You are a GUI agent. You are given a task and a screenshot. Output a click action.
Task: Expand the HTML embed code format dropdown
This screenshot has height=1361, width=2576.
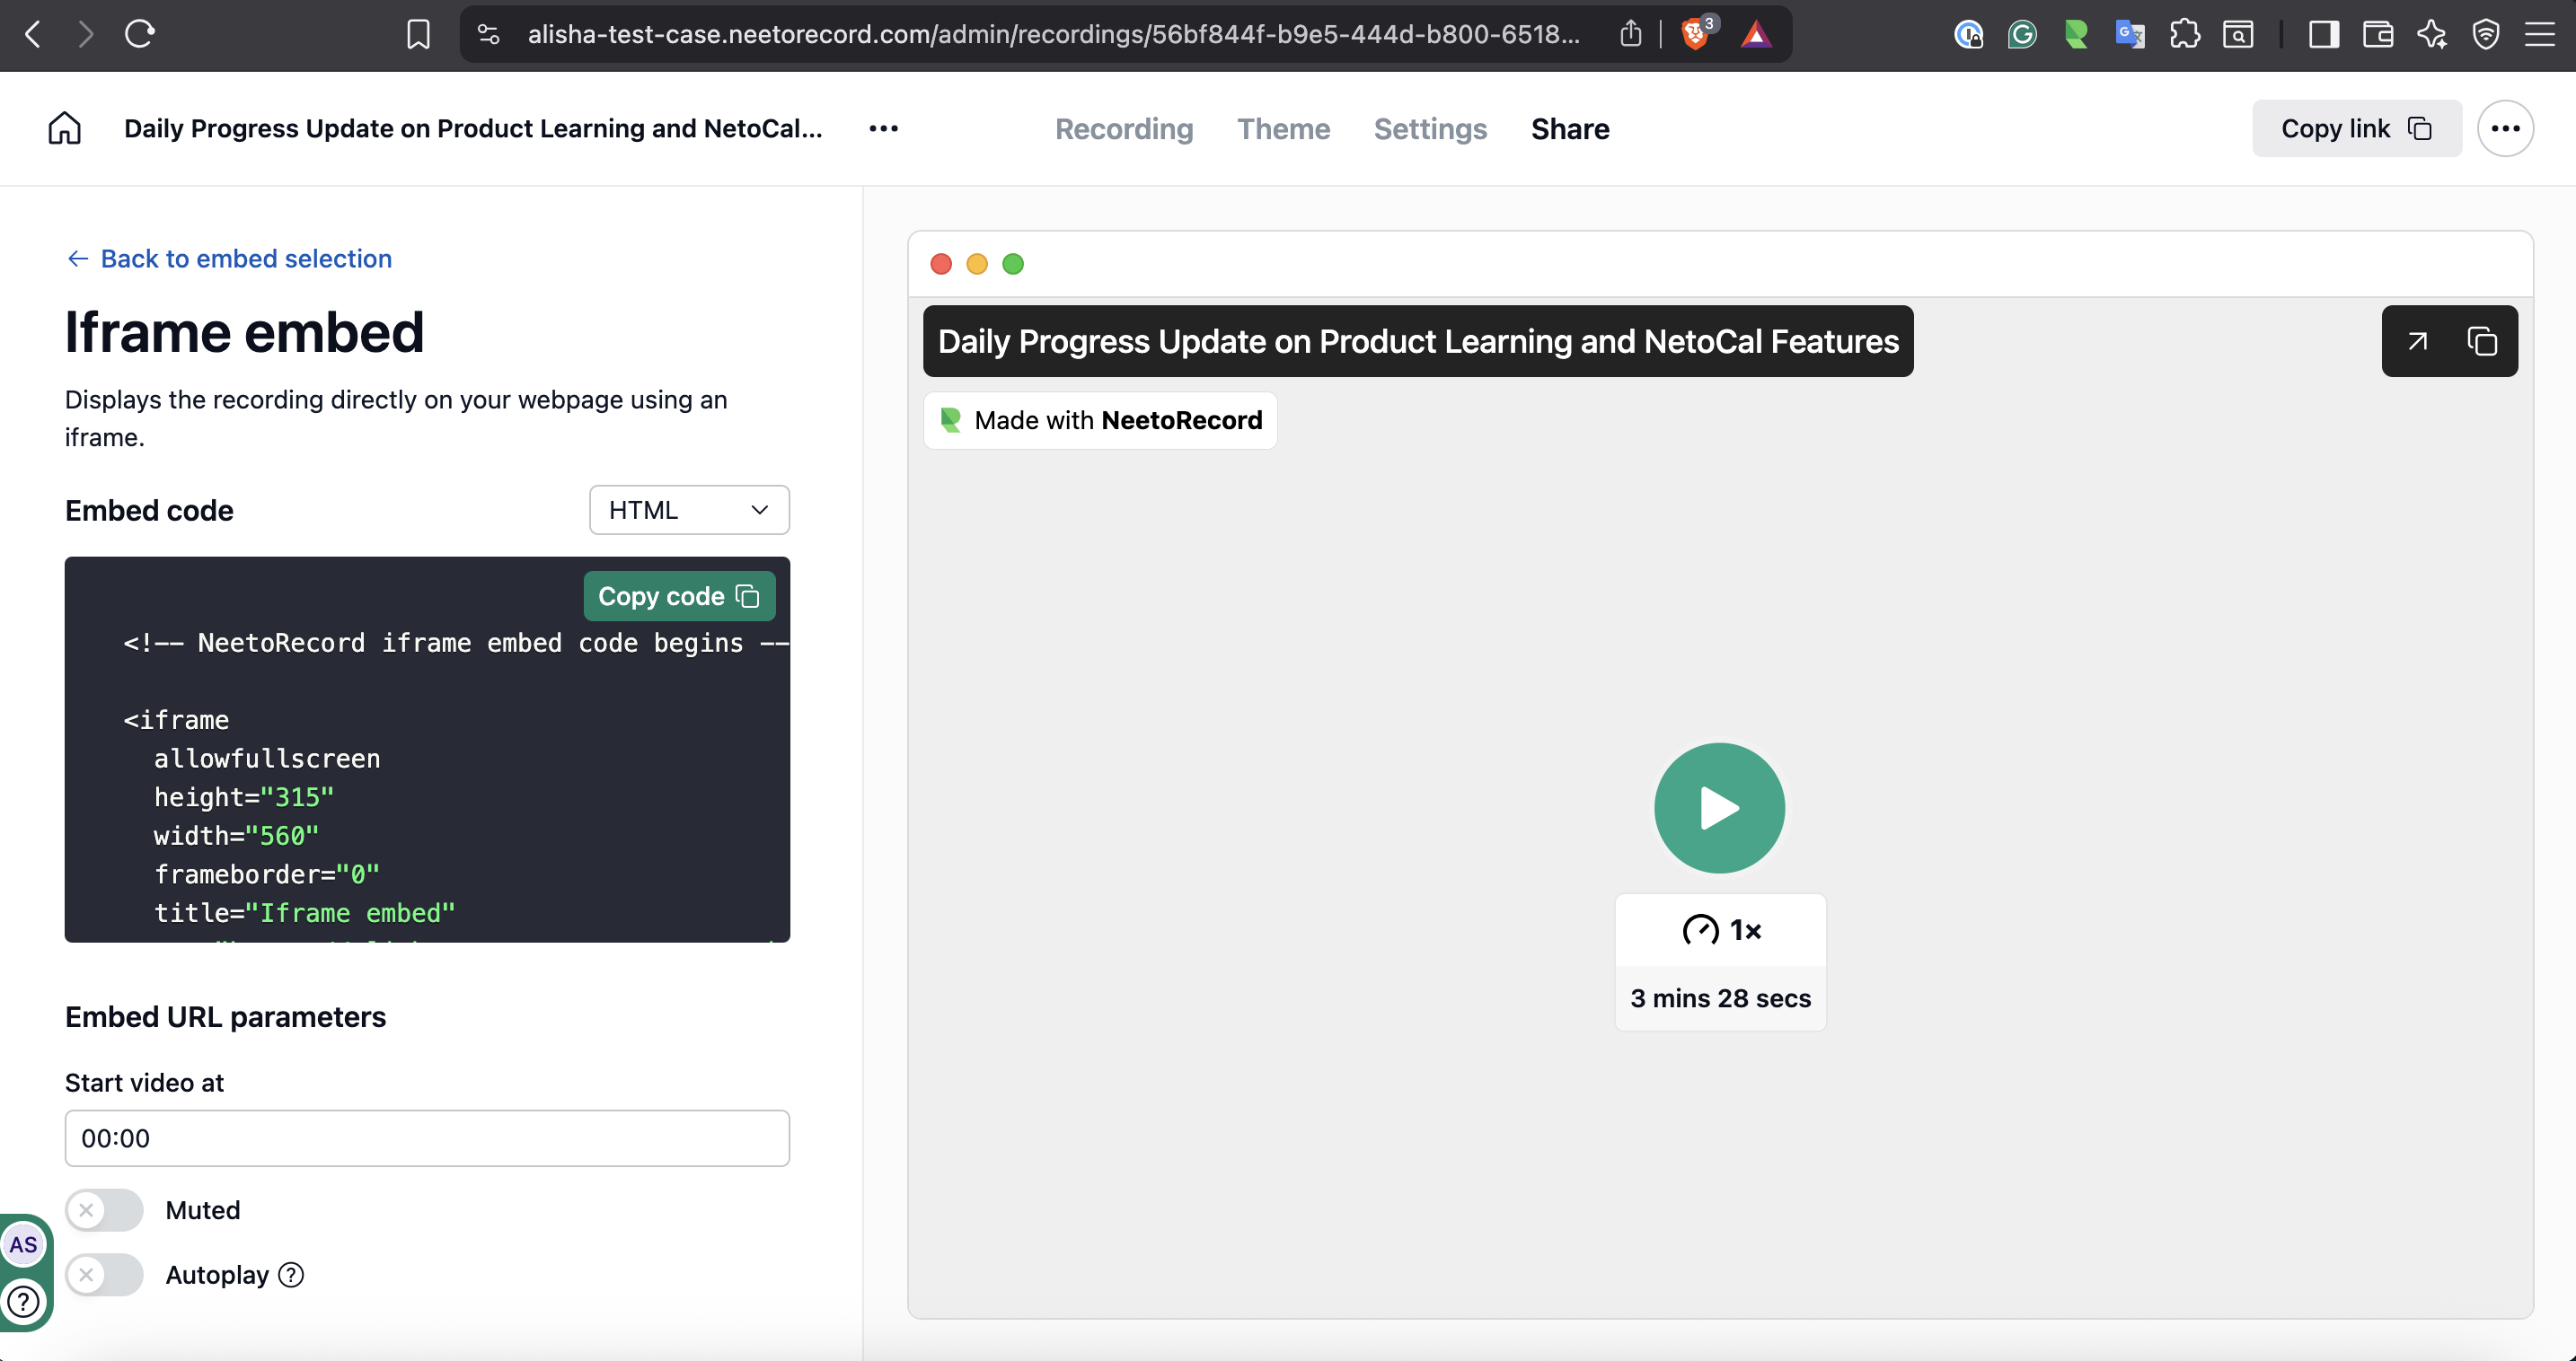click(x=689, y=510)
